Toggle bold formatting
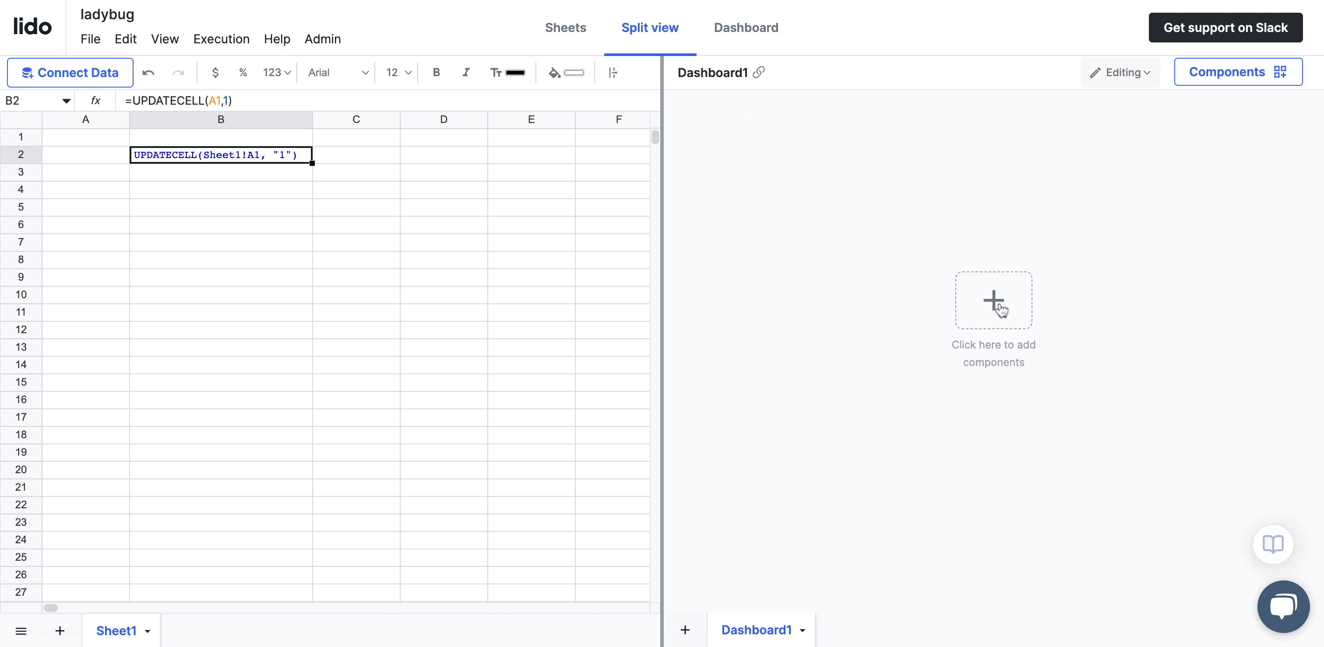The image size is (1324, 647). point(436,73)
